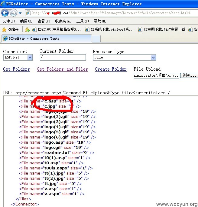The image size is (198, 207).
Task: Click the closing </Connector> tag text
Action: tap(25, 204)
